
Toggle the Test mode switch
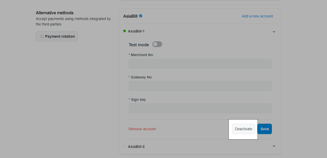(157, 44)
